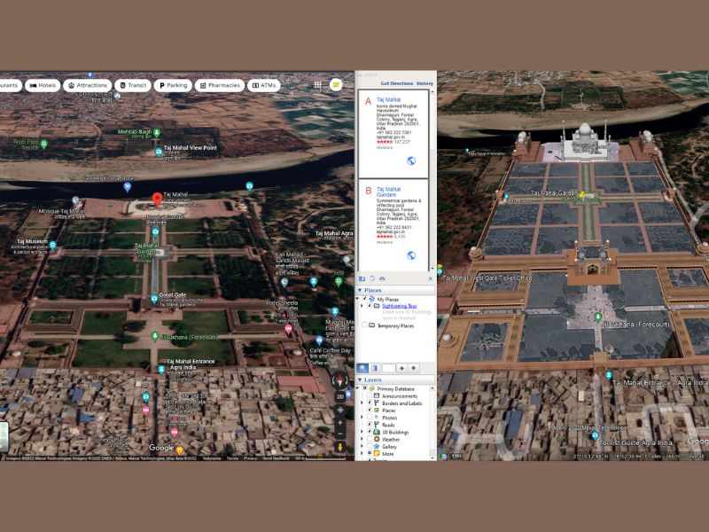Click the empty field in Places toolbar
The width and height of the screenshot is (709, 532).
pos(388,368)
